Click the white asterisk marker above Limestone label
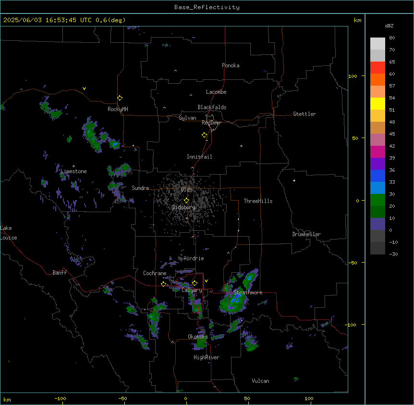Image resolution: width=414 pixels, height=405 pixels. tap(73, 166)
